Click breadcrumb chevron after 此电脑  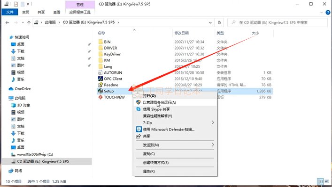pos(59,22)
